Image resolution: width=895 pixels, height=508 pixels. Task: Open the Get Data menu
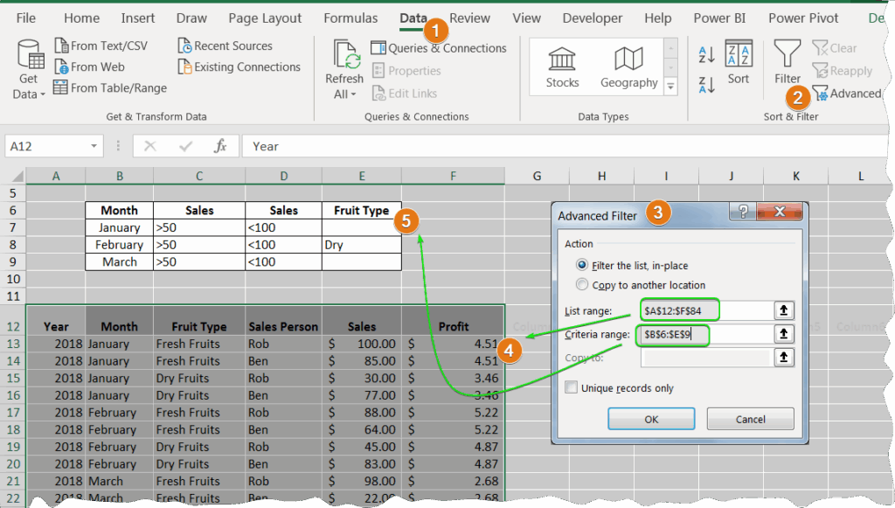28,70
